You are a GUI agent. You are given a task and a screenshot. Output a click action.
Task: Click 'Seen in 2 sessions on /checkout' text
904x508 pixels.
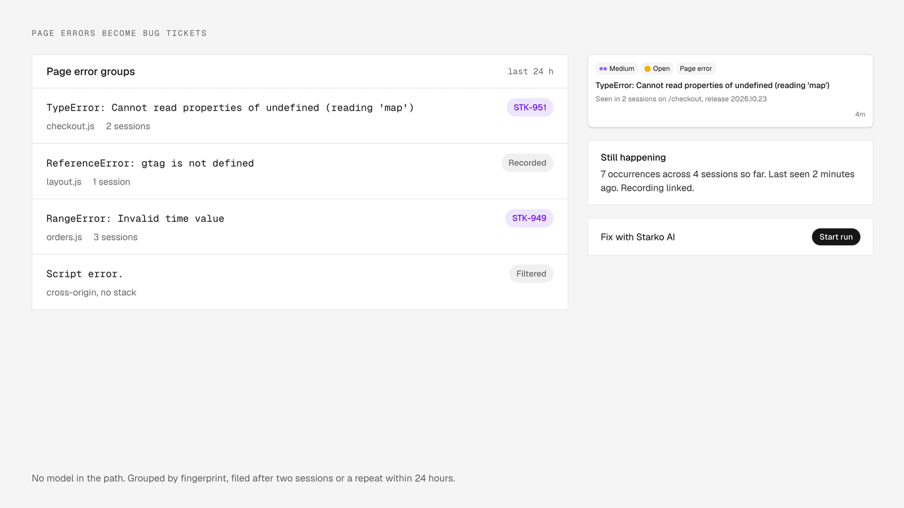(681, 99)
